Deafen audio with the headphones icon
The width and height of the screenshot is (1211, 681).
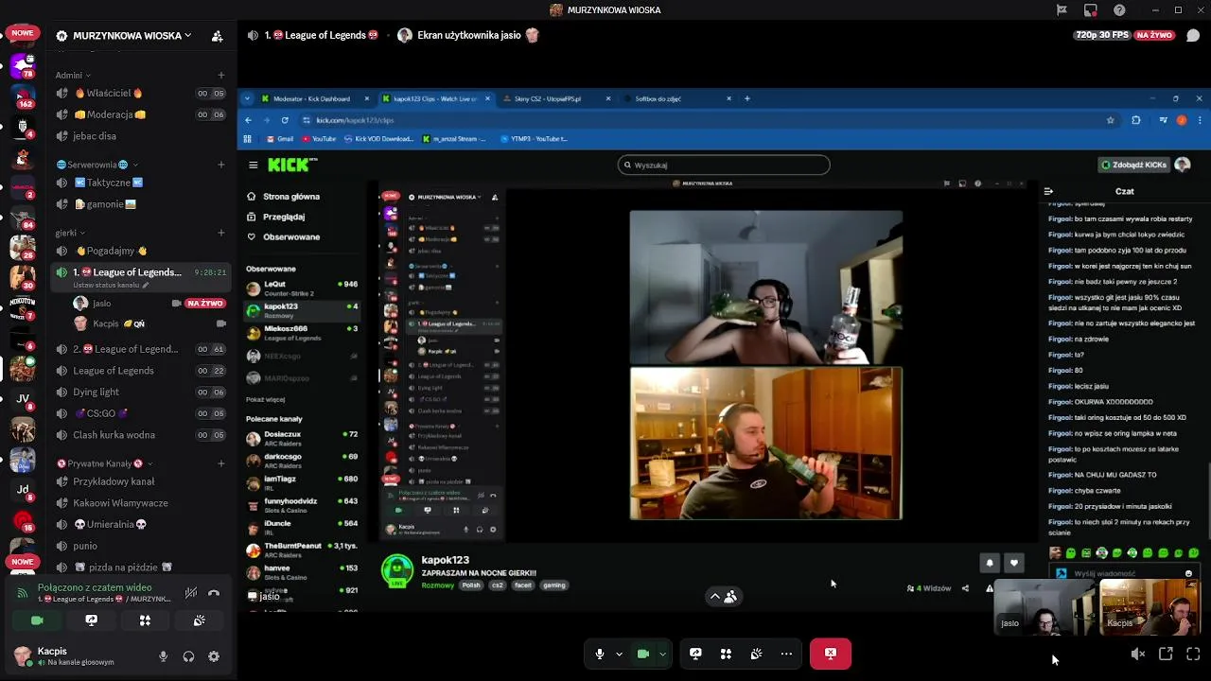[x=188, y=656]
